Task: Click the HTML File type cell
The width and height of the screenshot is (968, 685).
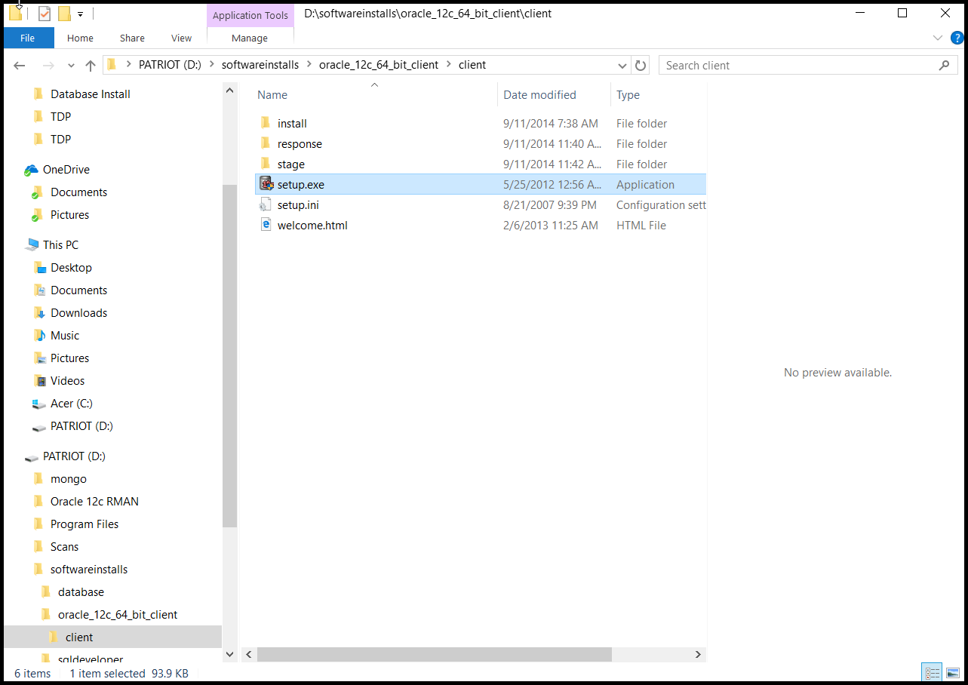Action: pyautogui.click(x=641, y=225)
